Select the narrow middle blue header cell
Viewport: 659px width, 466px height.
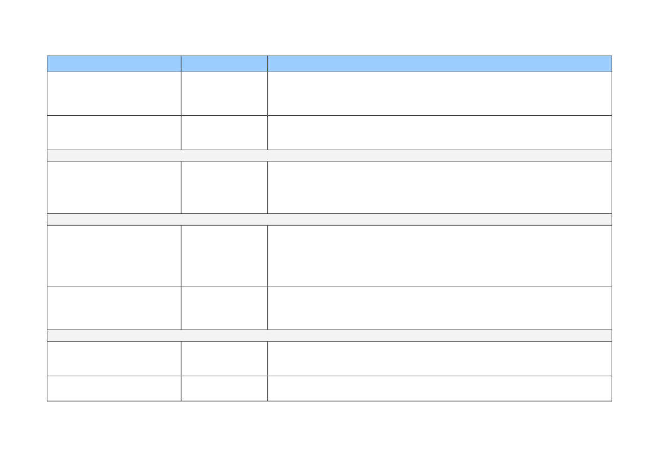click(224, 64)
